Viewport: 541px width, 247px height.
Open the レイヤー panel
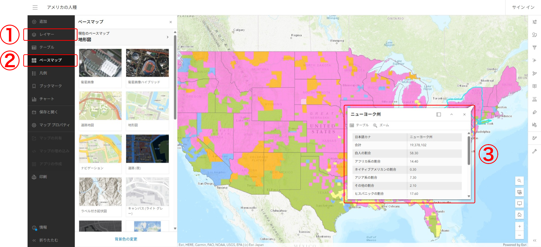click(47, 34)
